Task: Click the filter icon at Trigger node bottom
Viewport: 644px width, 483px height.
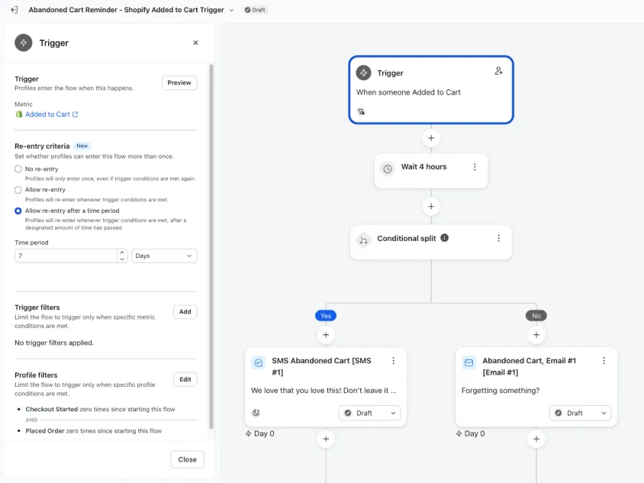Action: tap(361, 111)
